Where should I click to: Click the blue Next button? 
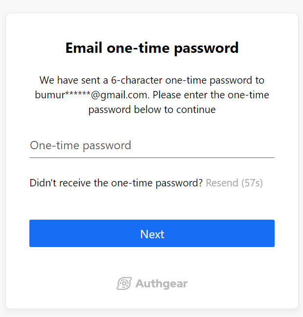(x=152, y=233)
